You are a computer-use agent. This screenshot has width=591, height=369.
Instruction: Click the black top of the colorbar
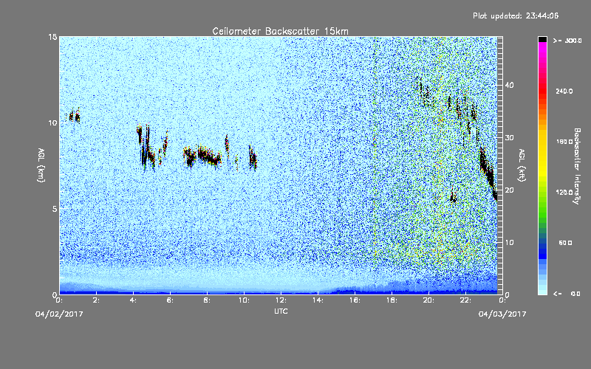point(542,39)
